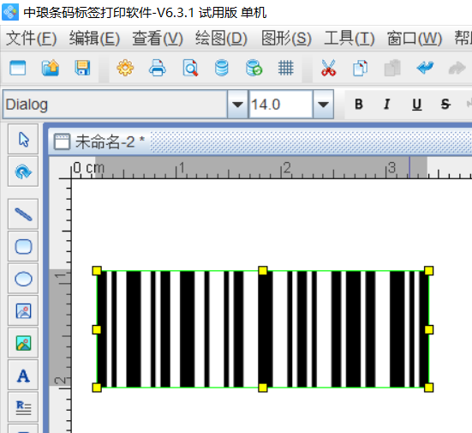This screenshot has width=472, height=433.
Task: Click the top-middle yellow resize handle
Action: (x=263, y=271)
